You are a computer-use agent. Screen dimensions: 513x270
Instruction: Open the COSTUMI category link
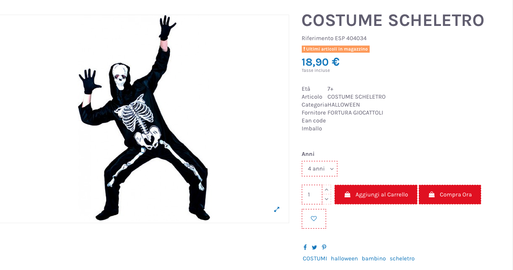coord(315,258)
